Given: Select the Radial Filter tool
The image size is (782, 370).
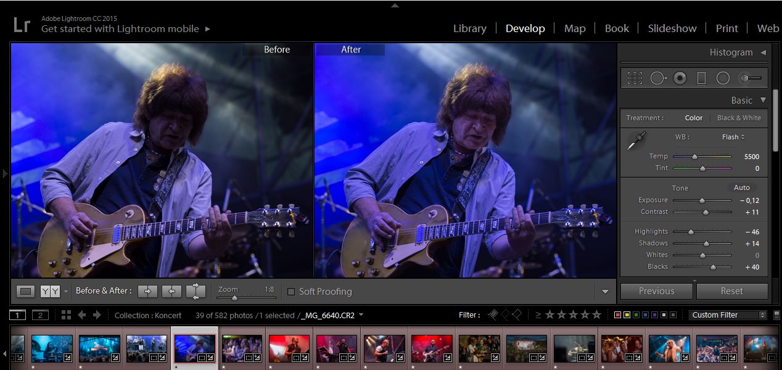Looking at the screenshot, I should [x=723, y=78].
